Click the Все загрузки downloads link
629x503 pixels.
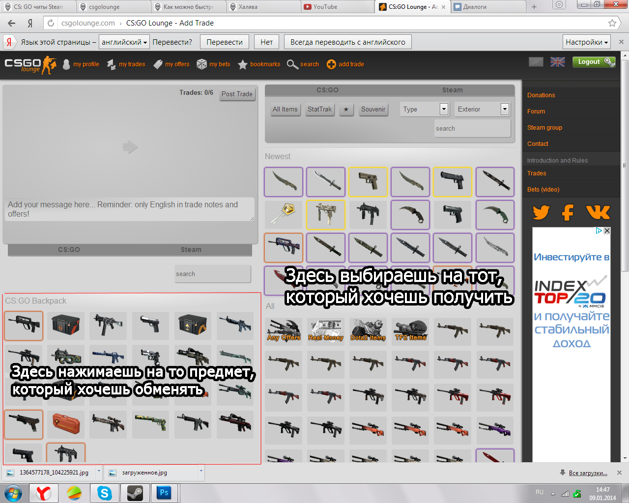point(588,473)
